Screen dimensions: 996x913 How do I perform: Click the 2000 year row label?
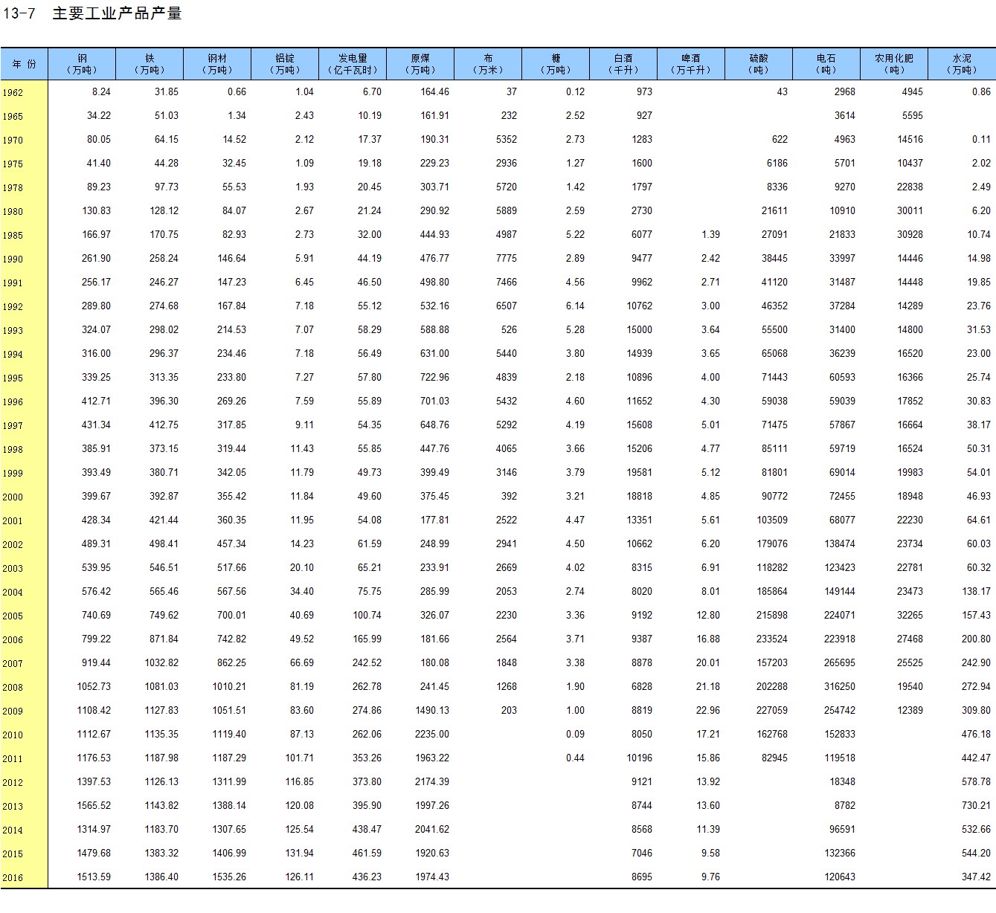(x=13, y=497)
